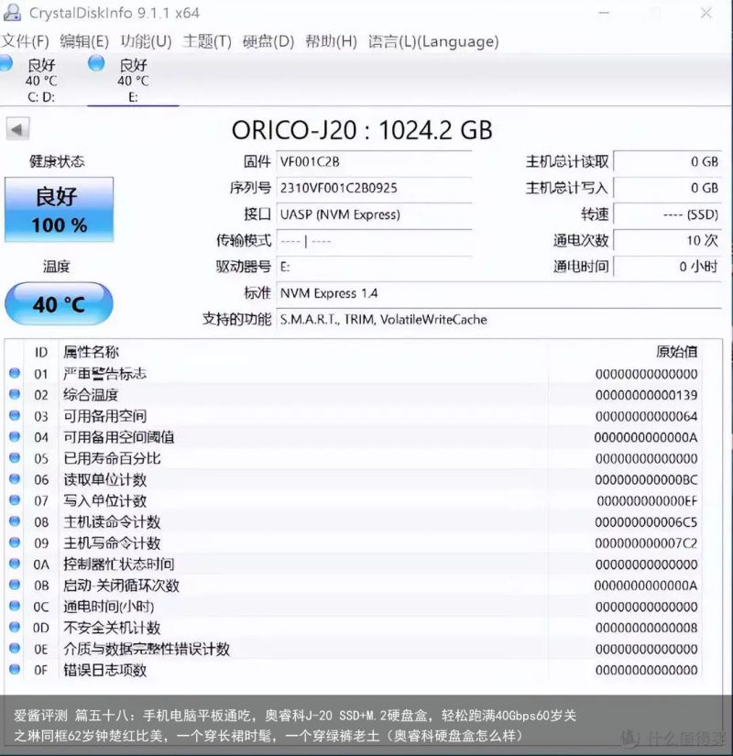The height and width of the screenshot is (756, 733).
Task: Click the 40 °C temperature button
Action: 59,303
